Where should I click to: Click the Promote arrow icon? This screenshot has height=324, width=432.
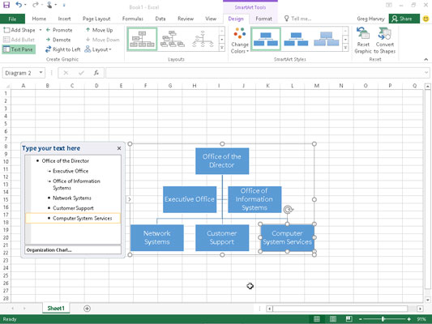pos(48,30)
